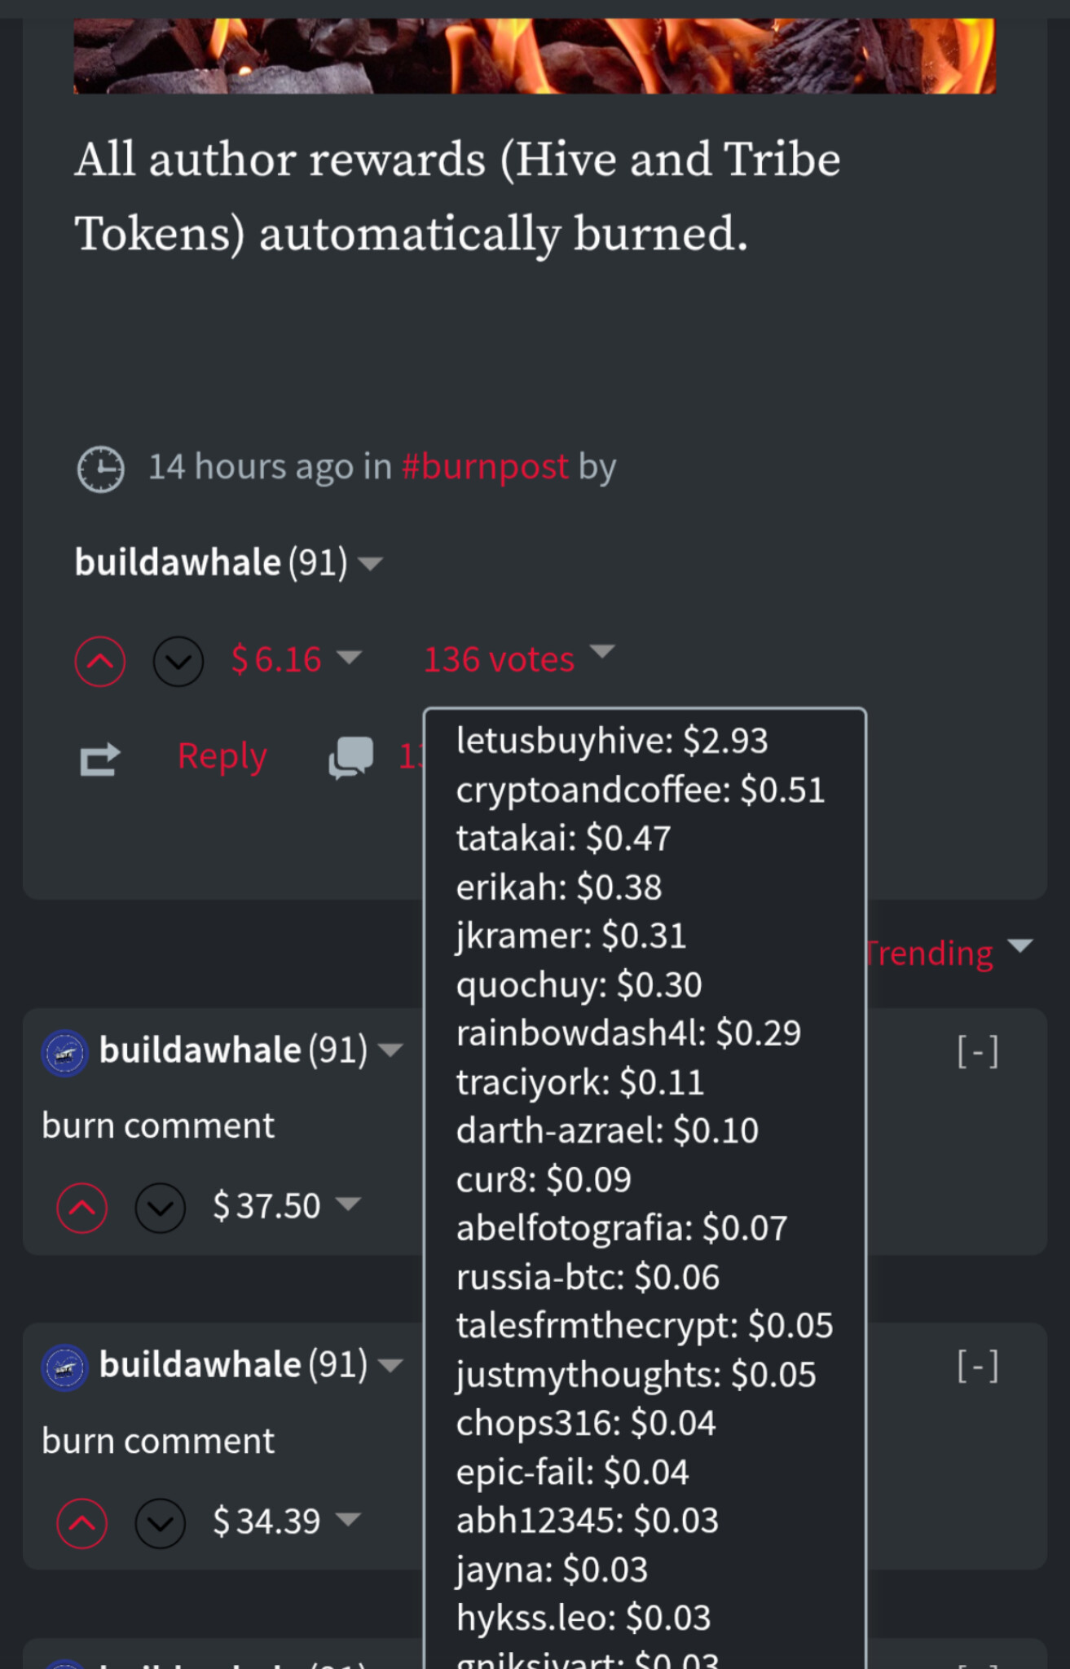Upvote the $37.50 burn comment

coord(82,1207)
